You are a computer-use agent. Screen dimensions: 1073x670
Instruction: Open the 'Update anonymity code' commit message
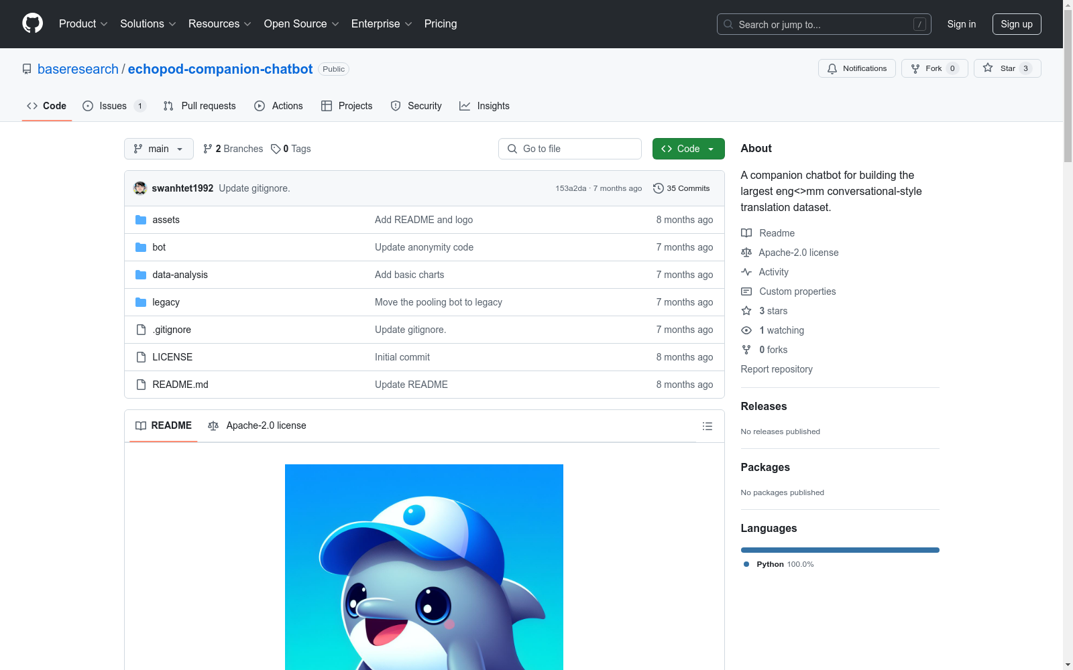point(424,247)
